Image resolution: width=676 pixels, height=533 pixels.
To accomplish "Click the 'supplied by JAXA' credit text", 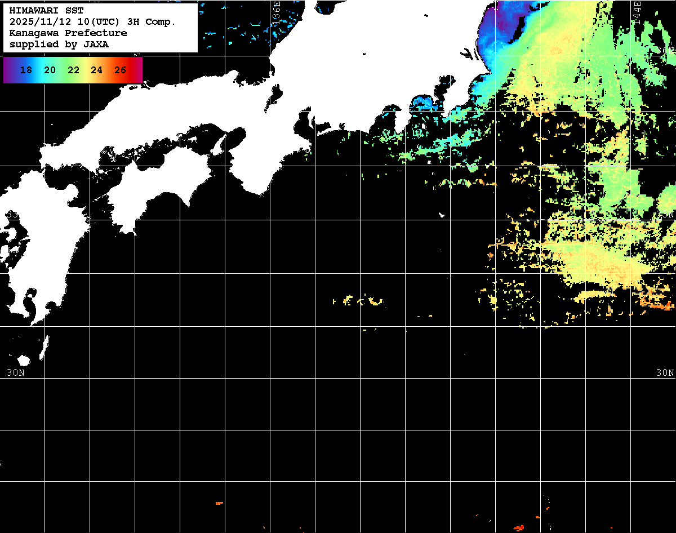I will (59, 44).
